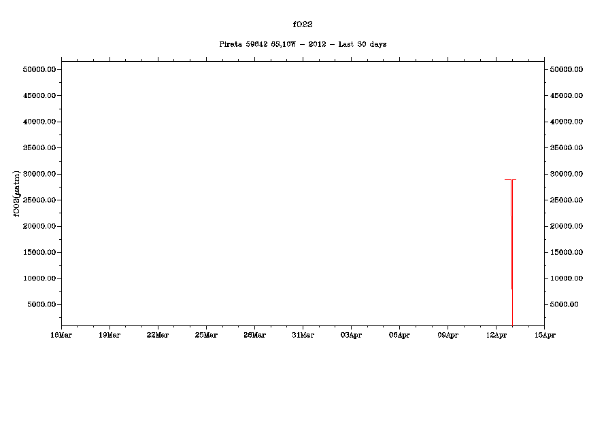Click the 16Mar date label
606x428 pixels.
point(61,334)
